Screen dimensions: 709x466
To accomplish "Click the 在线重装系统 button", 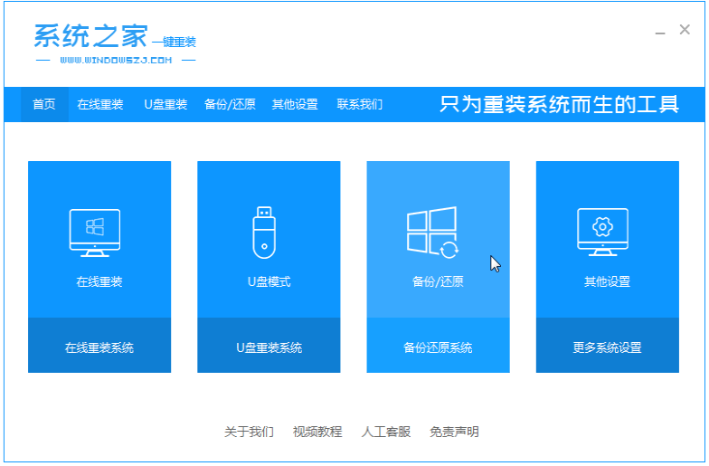I will coord(99,346).
